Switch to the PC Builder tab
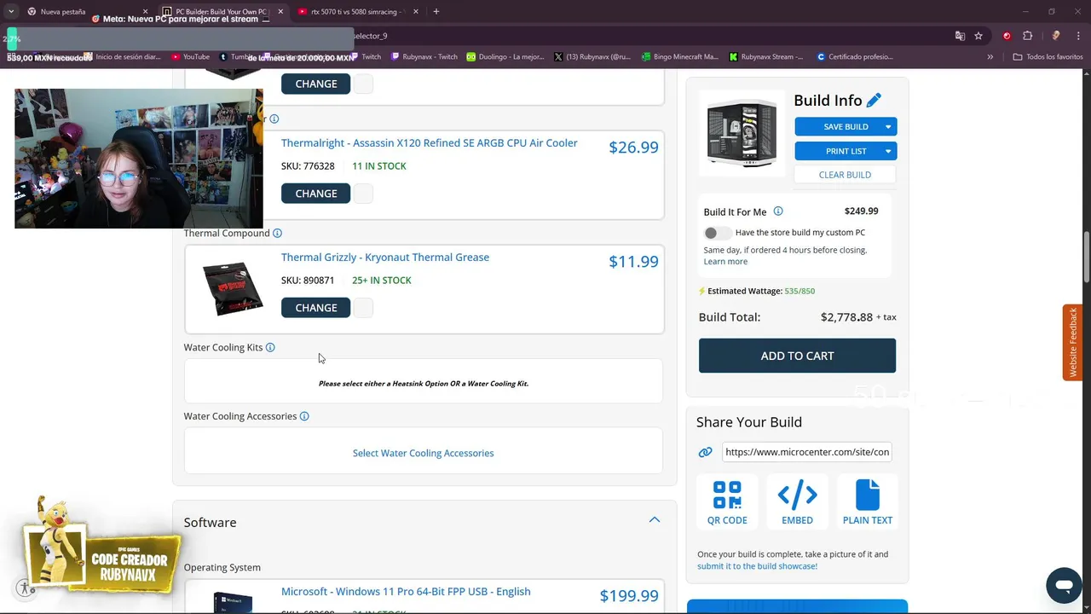The width and height of the screenshot is (1091, 614). 220,12
